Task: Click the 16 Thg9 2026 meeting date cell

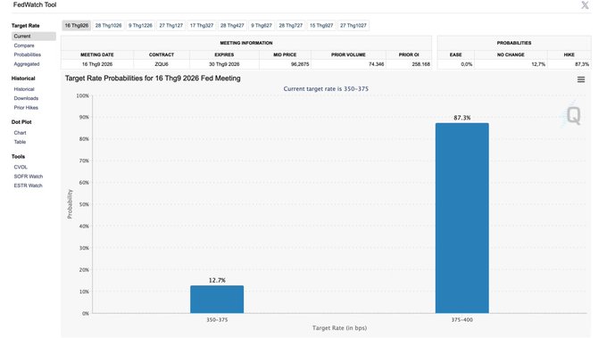Action: click(x=97, y=64)
